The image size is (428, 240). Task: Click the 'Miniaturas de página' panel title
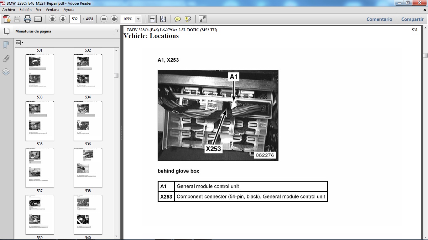tap(33, 31)
